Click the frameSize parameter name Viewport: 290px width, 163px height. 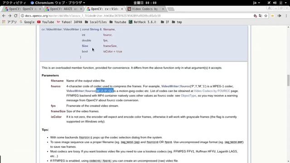[58, 111]
